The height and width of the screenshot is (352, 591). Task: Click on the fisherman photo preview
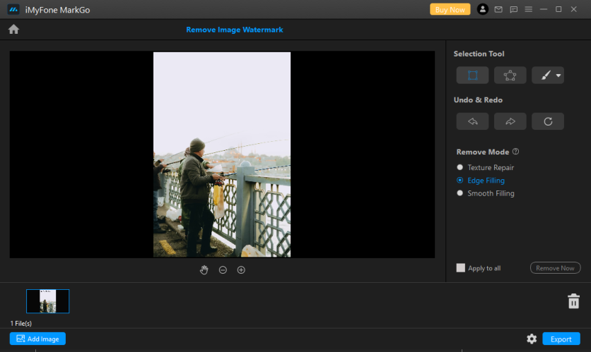[x=222, y=154]
